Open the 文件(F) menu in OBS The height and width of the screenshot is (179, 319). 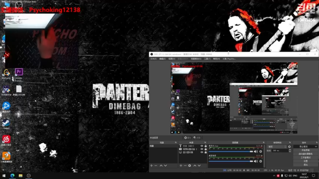point(154,59)
